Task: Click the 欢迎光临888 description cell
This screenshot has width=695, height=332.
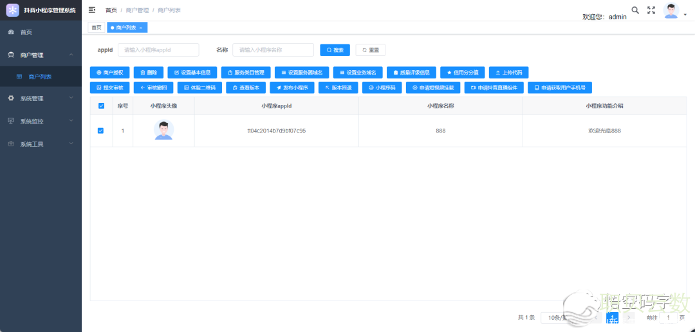Action: point(604,131)
